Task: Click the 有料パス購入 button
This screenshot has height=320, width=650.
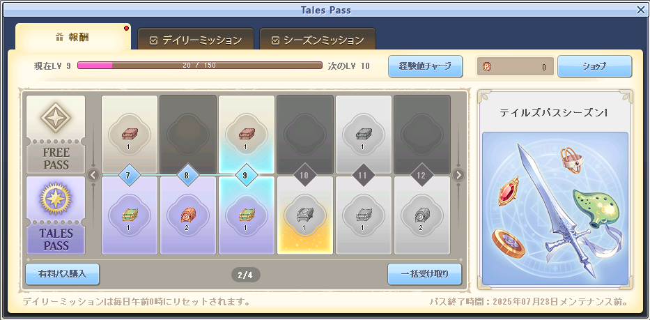Action: click(62, 274)
